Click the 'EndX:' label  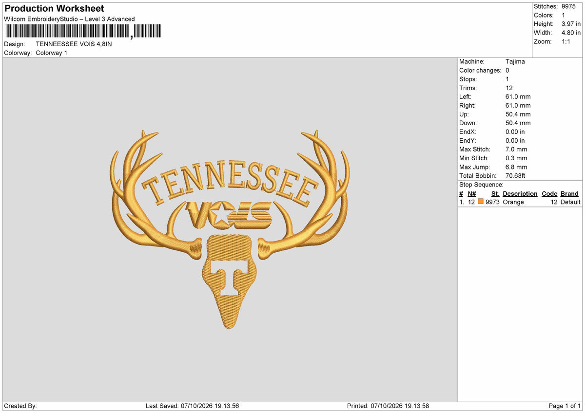[468, 132]
